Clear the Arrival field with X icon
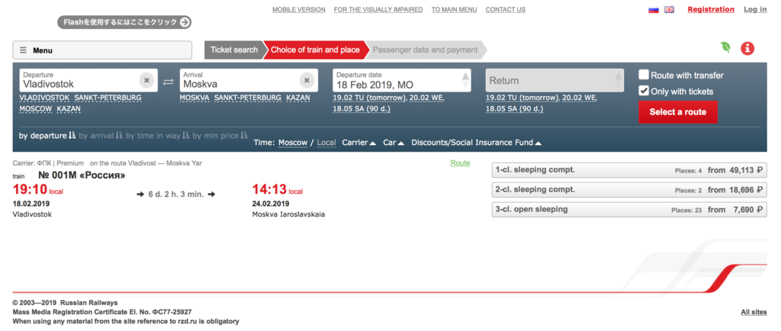 (307, 79)
